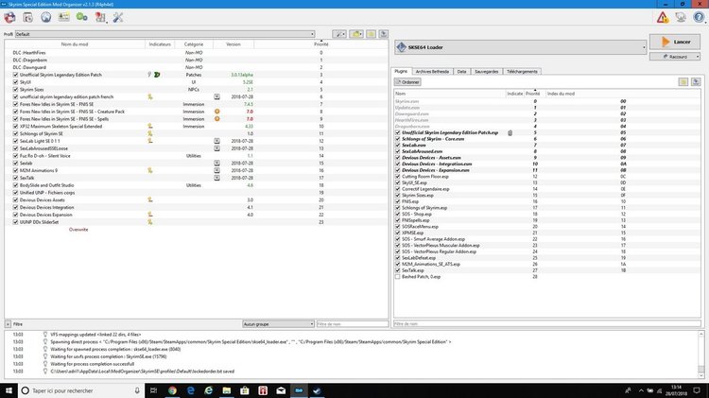Expand the Filtre panel toggle

pyautogui.click(x=8, y=324)
